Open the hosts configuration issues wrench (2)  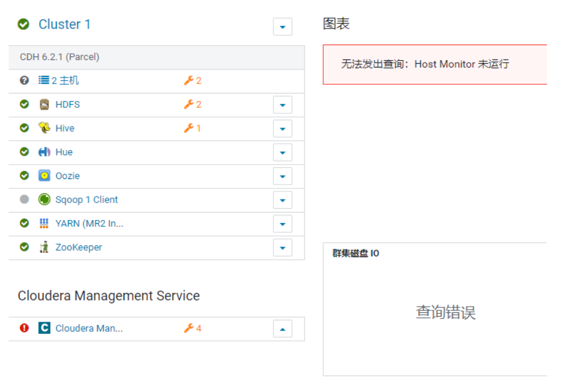[x=192, y=81]
